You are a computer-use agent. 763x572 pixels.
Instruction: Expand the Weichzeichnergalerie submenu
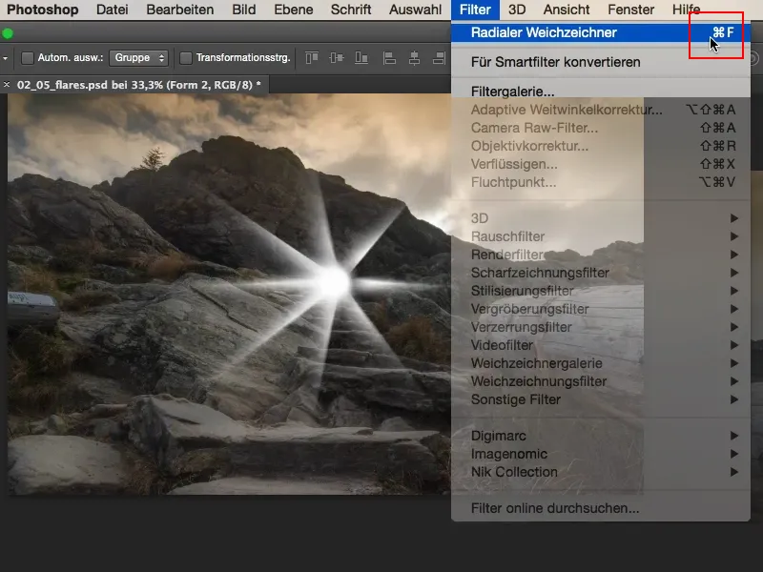[x=601, y=363]
